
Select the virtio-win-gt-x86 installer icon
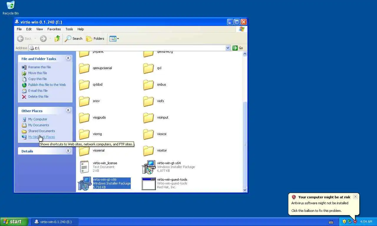(85, 183)
